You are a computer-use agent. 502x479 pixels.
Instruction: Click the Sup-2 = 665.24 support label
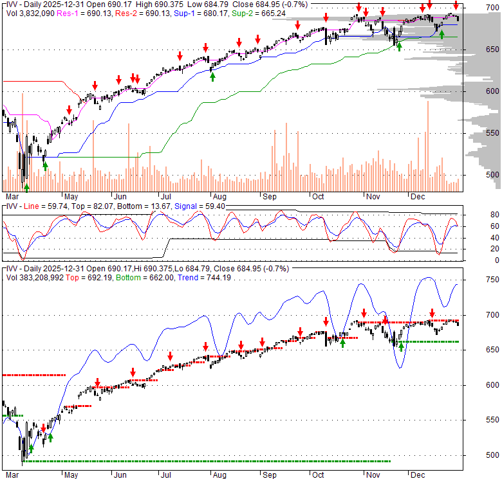(x=259, y=14)
